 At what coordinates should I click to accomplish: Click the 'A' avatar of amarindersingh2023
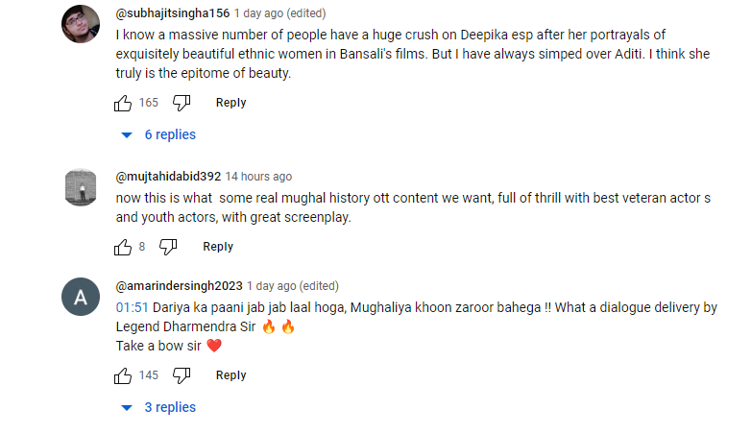pos(81,297)
